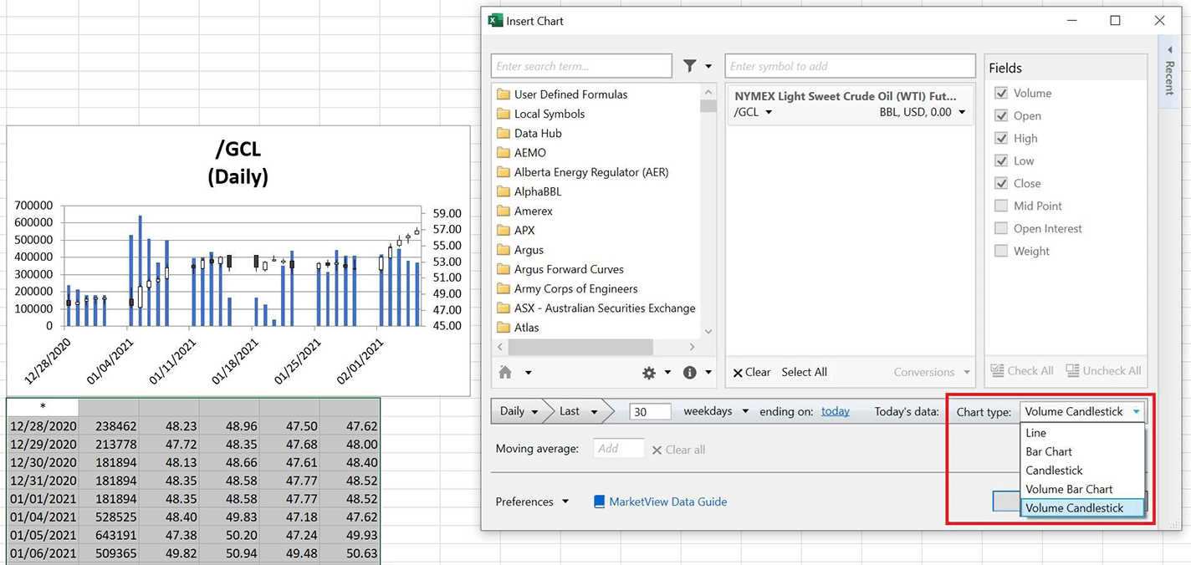Screen dimensions: 1191x565
Task: Click the Army Corps of Engineers folder icon
Action: click(503, 288)
